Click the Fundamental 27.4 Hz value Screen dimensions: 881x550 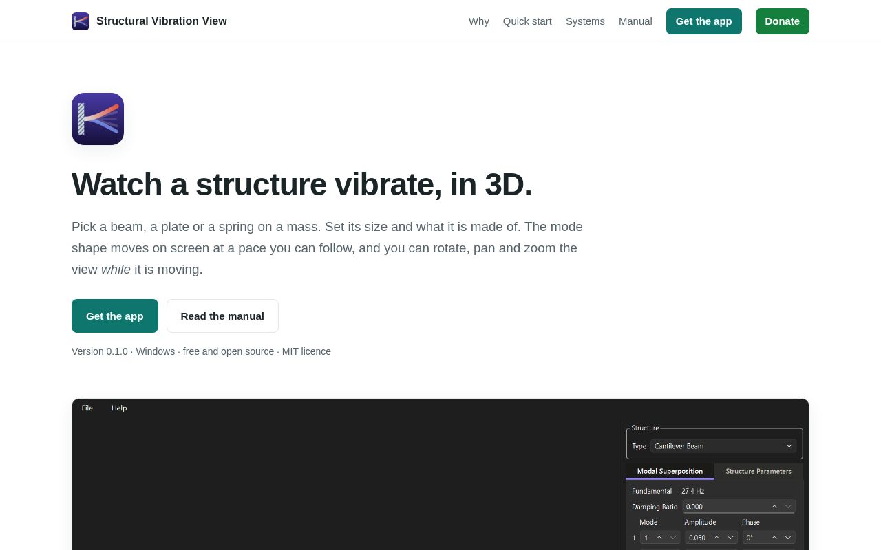coord(693,491)
